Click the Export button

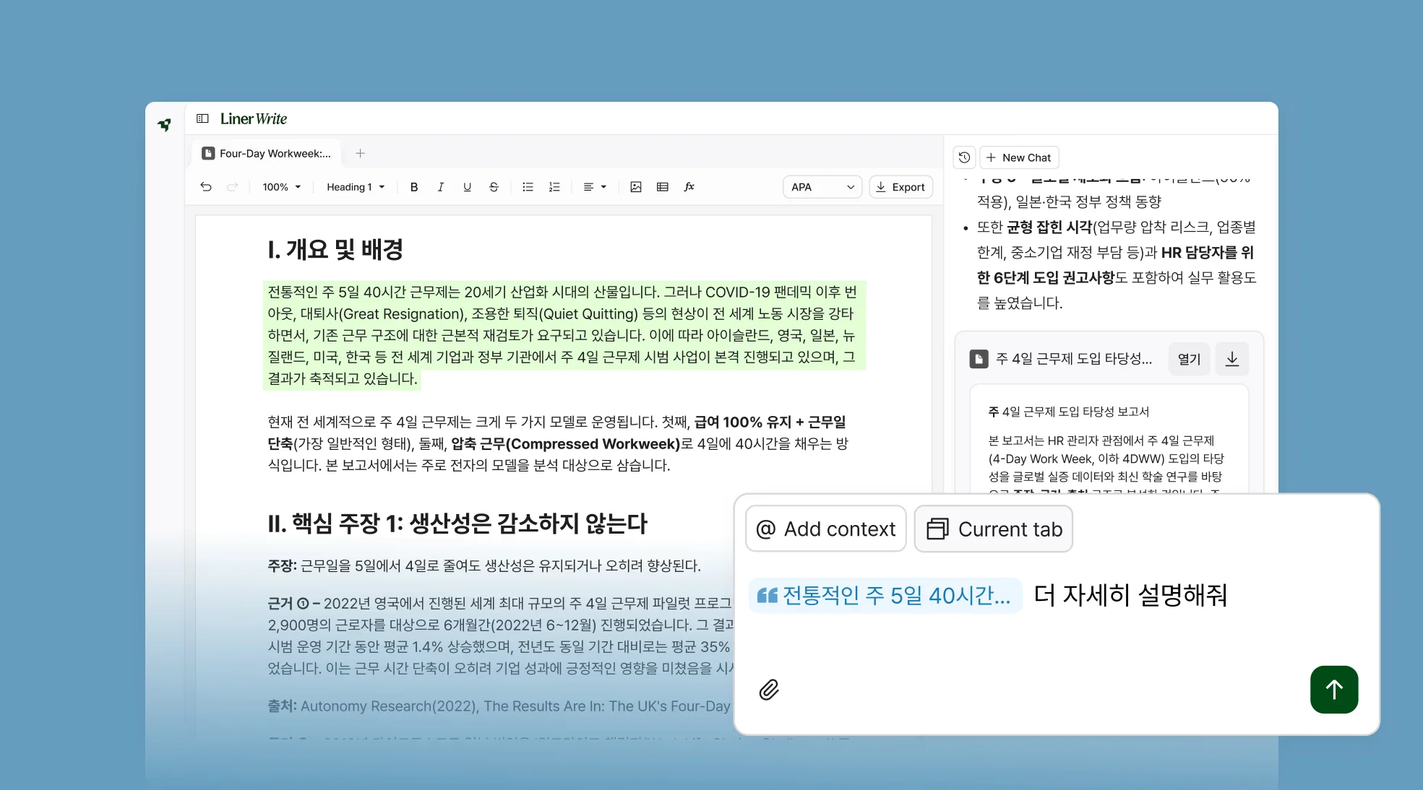coord(900,187)
